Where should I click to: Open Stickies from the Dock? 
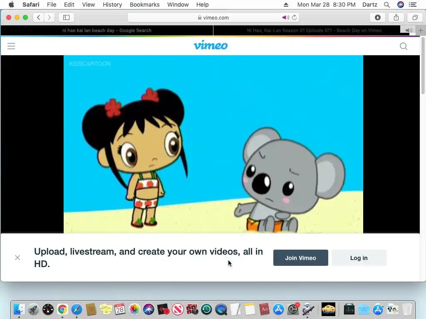coord(105,309)
